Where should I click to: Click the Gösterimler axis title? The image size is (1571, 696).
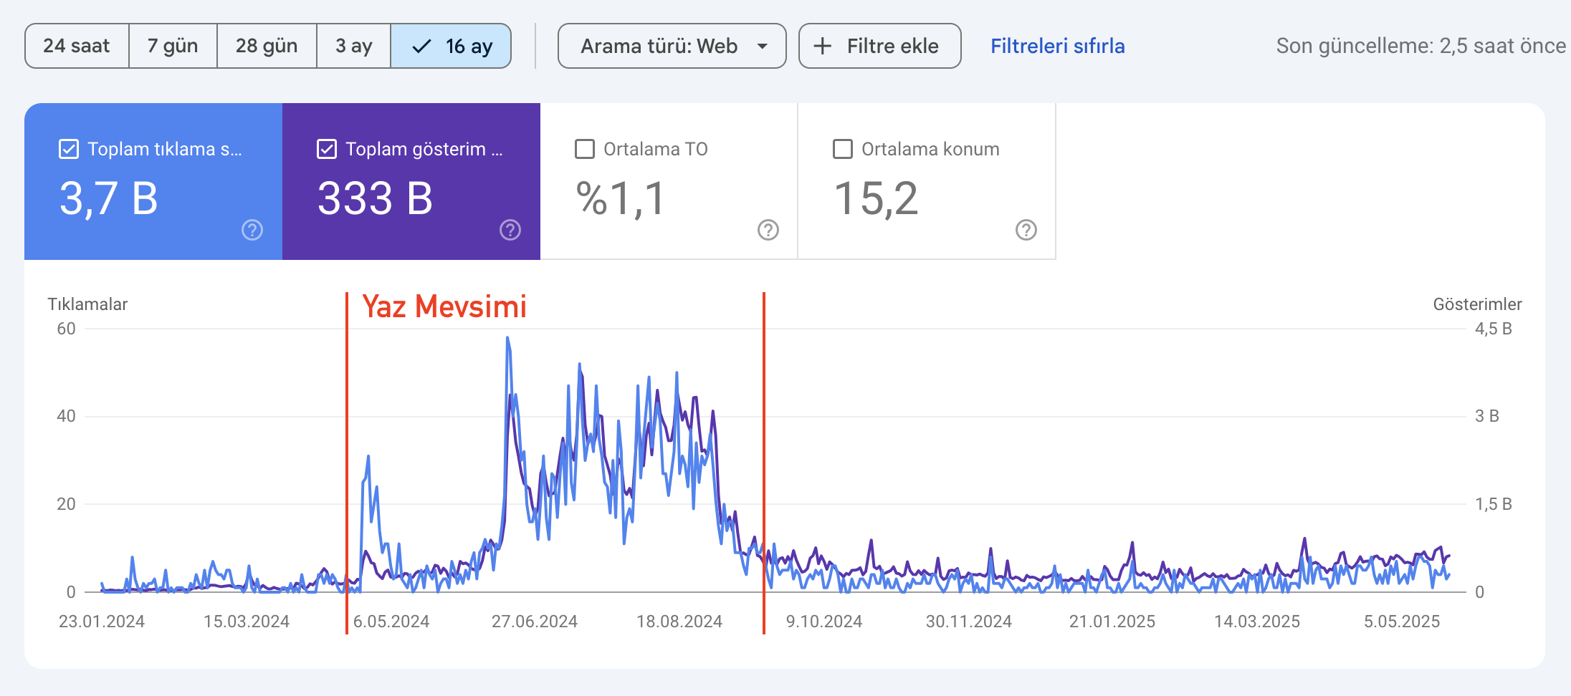pos(1478,304)
